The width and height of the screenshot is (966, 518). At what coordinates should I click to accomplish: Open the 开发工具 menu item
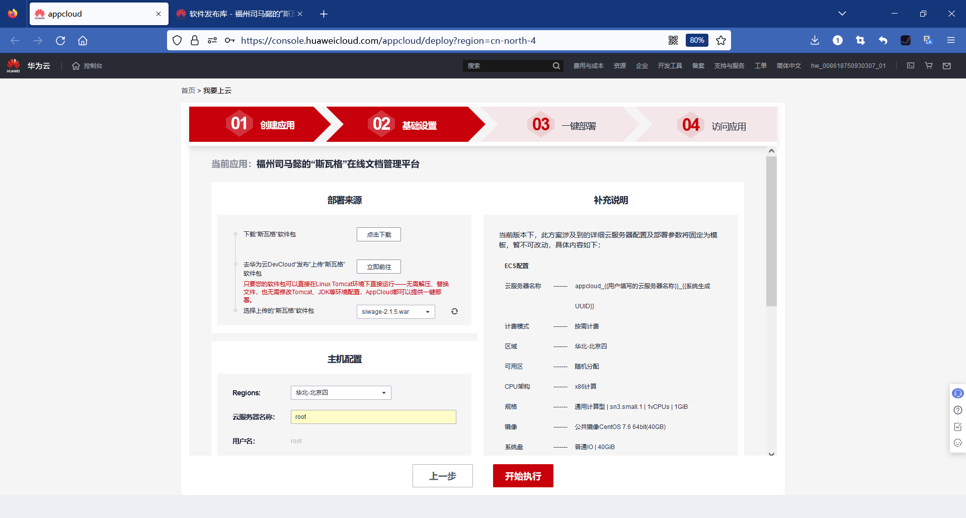pyautogui.click(x=670, y=65)
